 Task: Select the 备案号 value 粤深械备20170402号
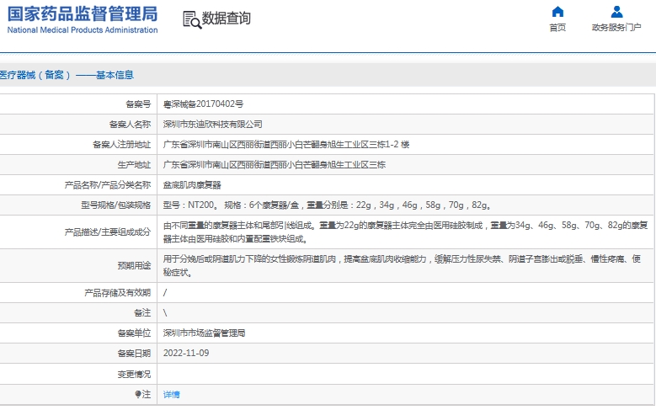pyautogui.click(x=203, y=104)
